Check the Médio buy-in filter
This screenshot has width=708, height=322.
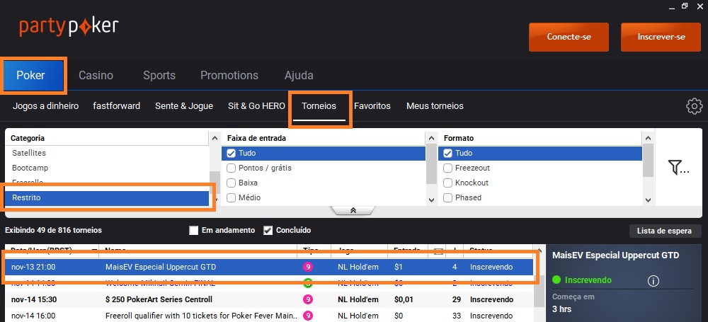232,198
